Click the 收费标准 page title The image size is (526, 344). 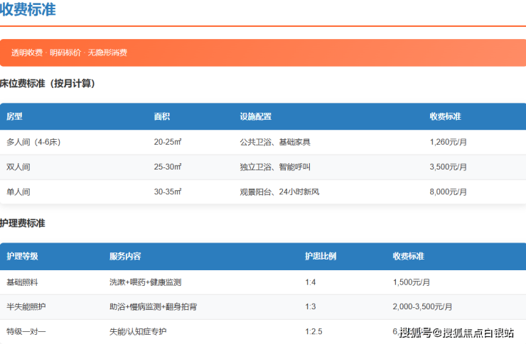28,10
